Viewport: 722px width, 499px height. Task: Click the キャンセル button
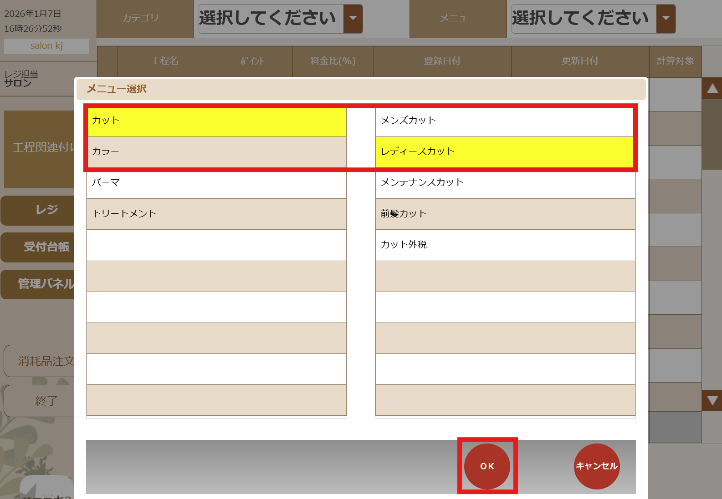596,466
